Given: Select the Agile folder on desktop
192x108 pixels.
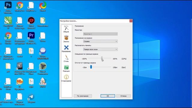Looking at the screenshot, I should pyautogui.click(x=31, y=83).
